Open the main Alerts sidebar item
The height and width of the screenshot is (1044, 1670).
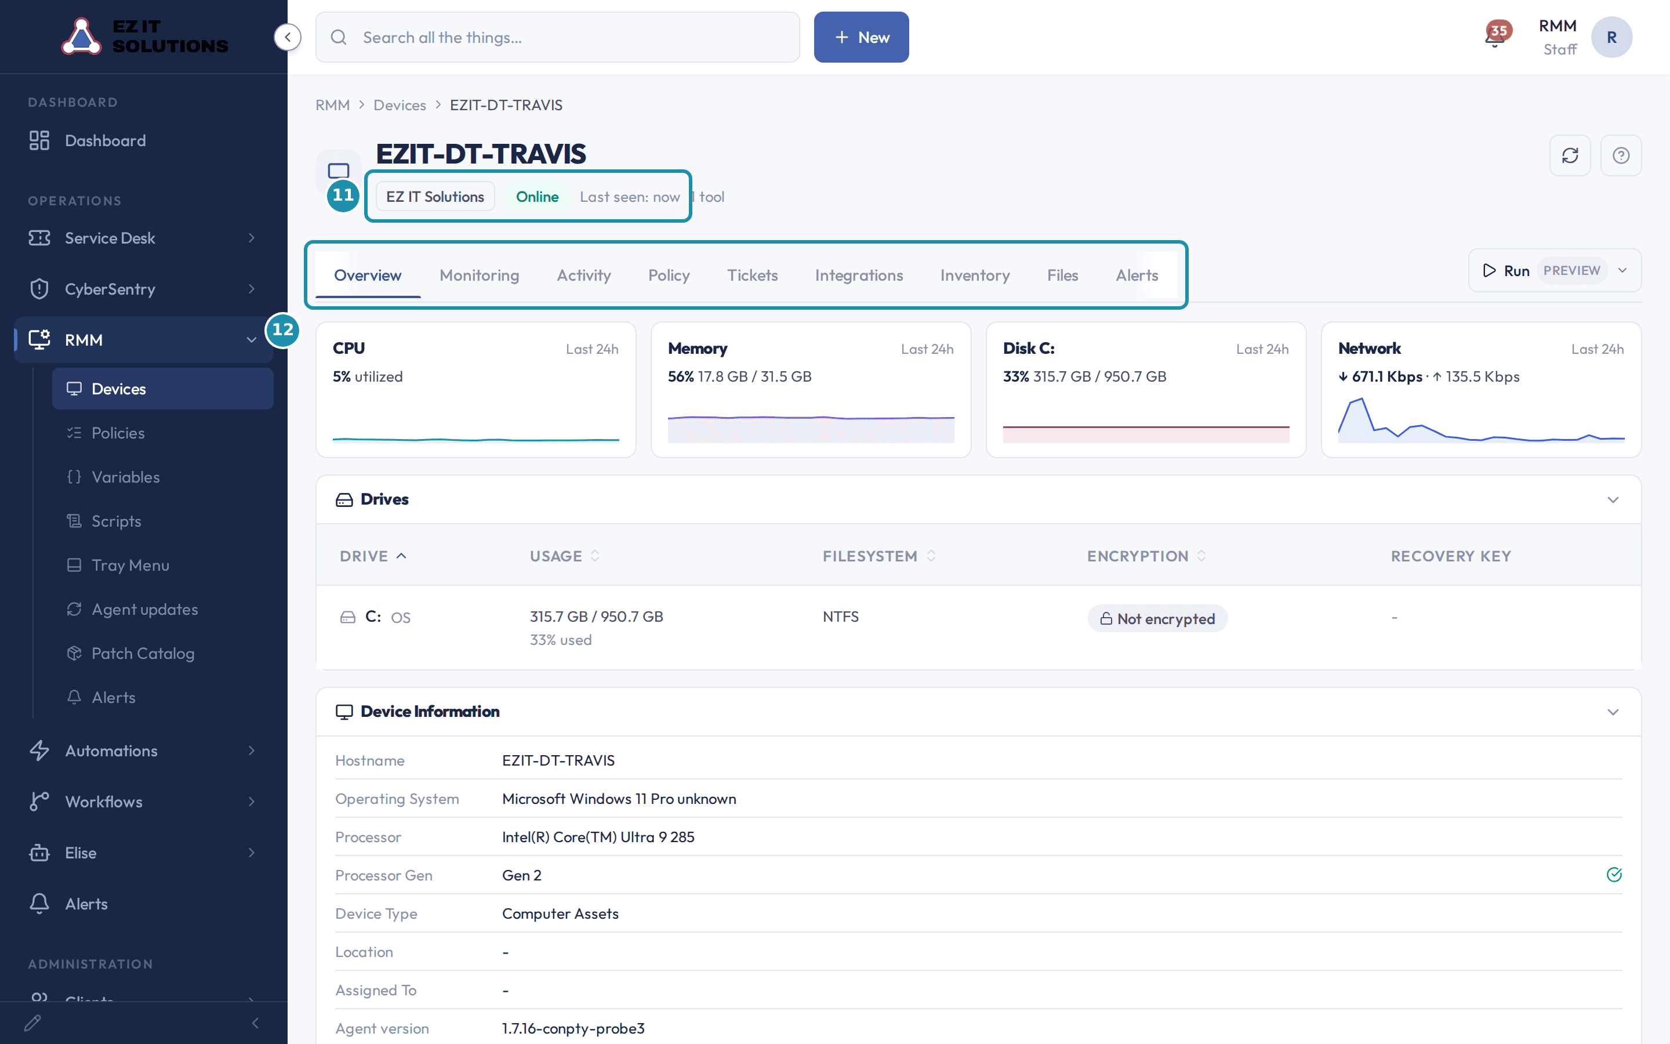coord(144,904)
